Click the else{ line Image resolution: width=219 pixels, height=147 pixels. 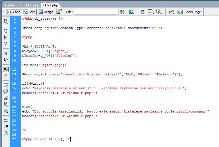tap(27, 107)
